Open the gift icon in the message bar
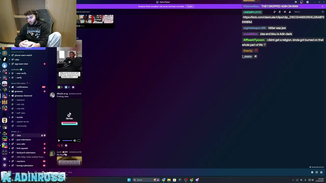The height and width of the screenshot is (183, 326). [321, 172]
